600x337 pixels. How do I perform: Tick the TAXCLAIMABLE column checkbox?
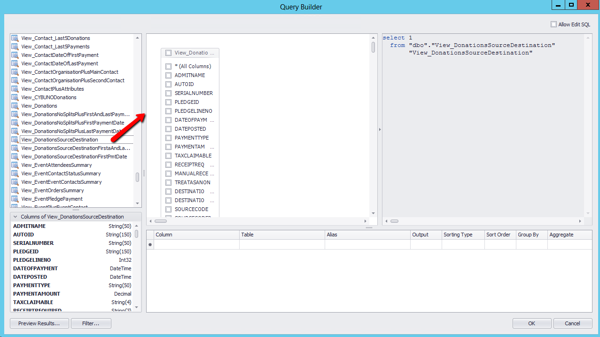click(168, 156)
